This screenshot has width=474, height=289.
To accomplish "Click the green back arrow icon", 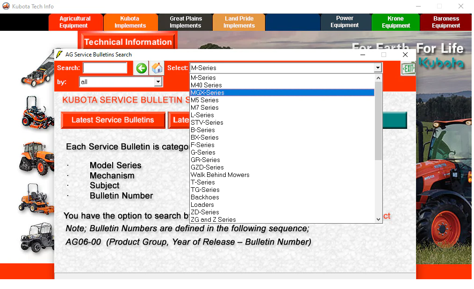I will [x=141, y=68].
